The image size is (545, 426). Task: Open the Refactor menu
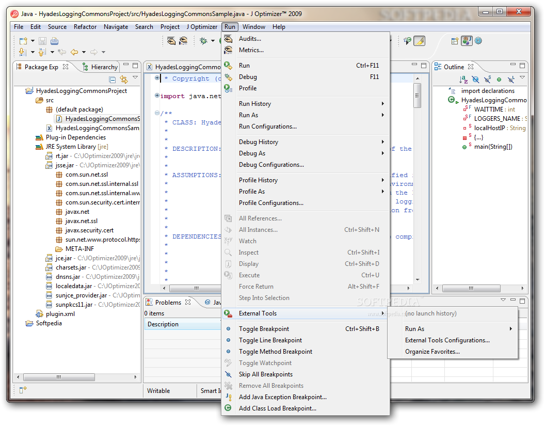coord(85,27)
